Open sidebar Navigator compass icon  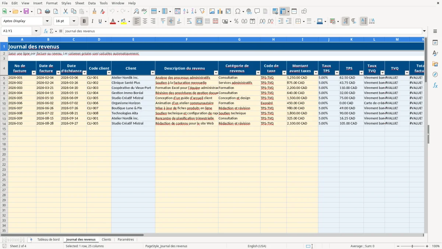[435, 75]
